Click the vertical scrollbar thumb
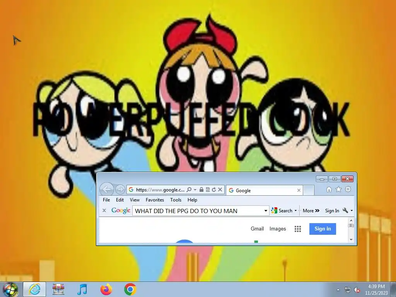 tap(351, 225)
